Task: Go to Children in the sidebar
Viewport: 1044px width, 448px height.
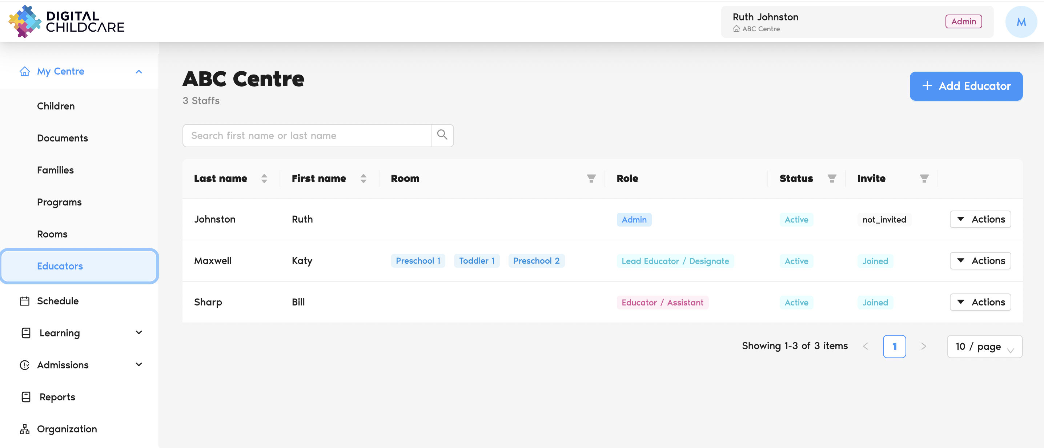Action: [56, 106]
